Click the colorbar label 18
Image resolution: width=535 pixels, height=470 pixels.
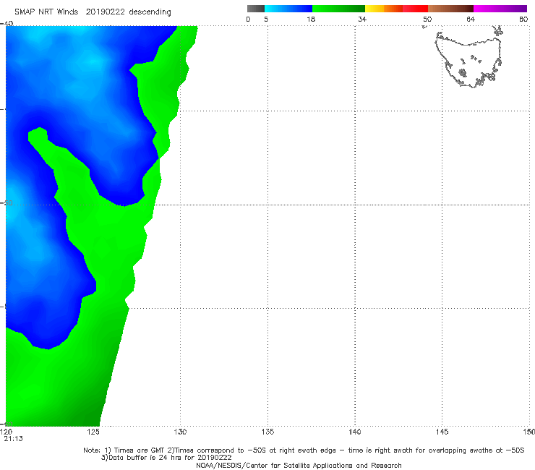click(x=311, y=19)
